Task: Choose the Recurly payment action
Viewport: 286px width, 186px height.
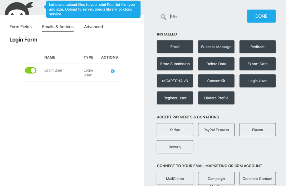Action: [x=175, y=147]
